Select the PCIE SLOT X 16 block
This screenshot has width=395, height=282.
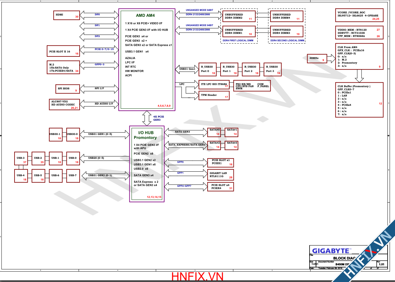(x=63, y=51)
